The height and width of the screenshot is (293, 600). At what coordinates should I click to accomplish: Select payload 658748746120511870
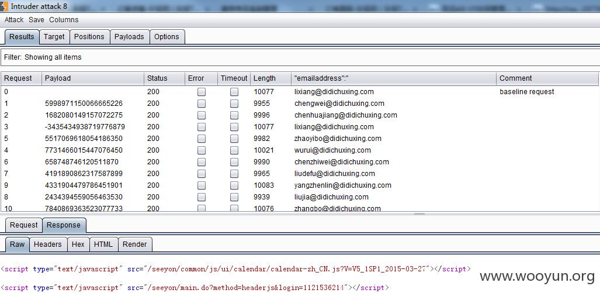(x=82, y=161)
